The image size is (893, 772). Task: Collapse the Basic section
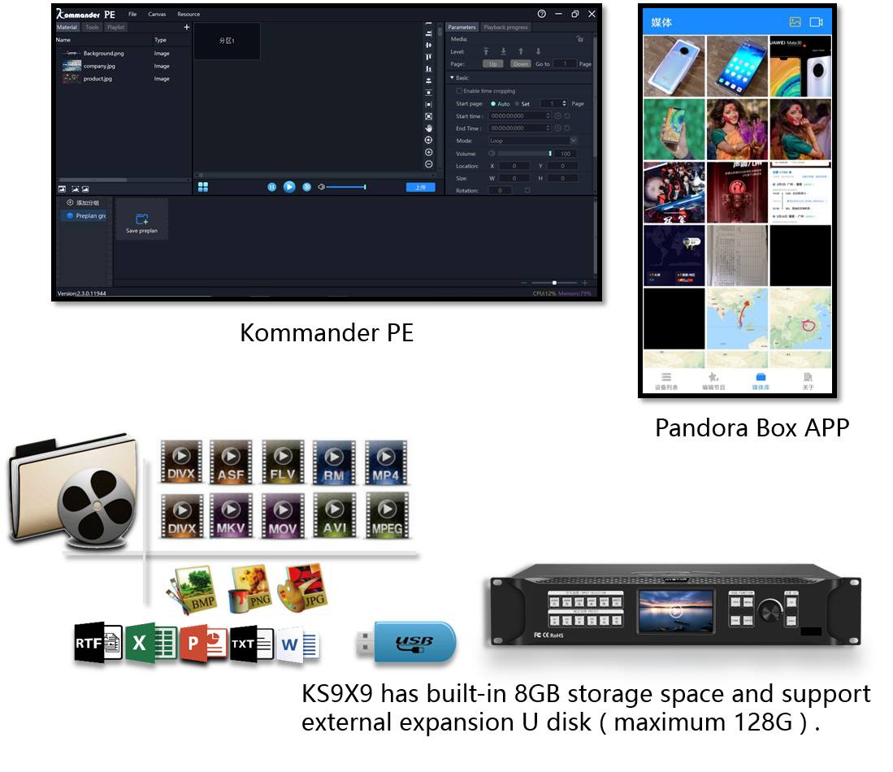click(453, 77)
